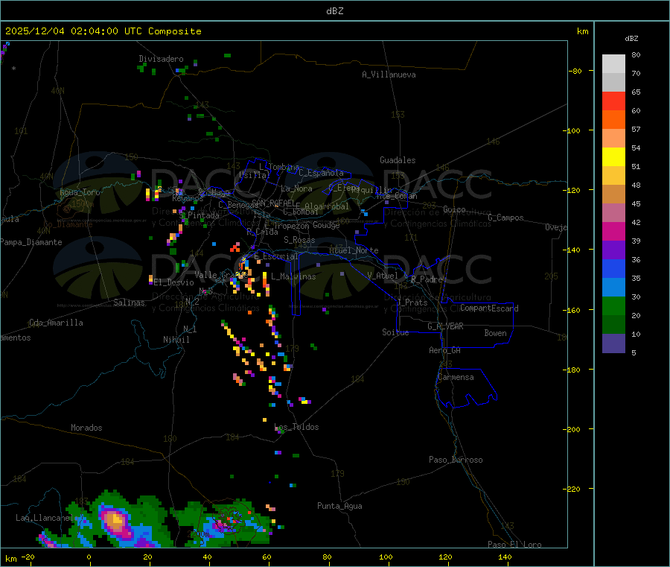
Task: Click the Salinas map label
Action: [x=129, y=302]
